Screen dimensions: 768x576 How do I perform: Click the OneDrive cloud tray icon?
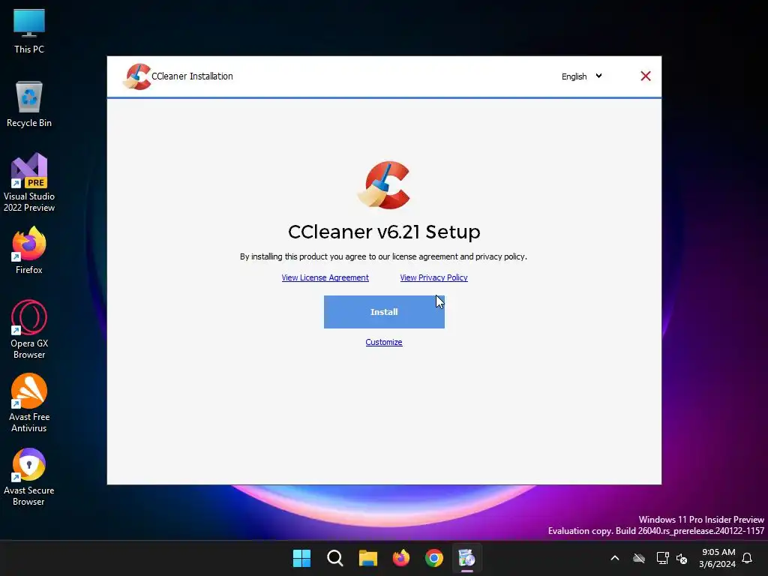tap(639, 558)
